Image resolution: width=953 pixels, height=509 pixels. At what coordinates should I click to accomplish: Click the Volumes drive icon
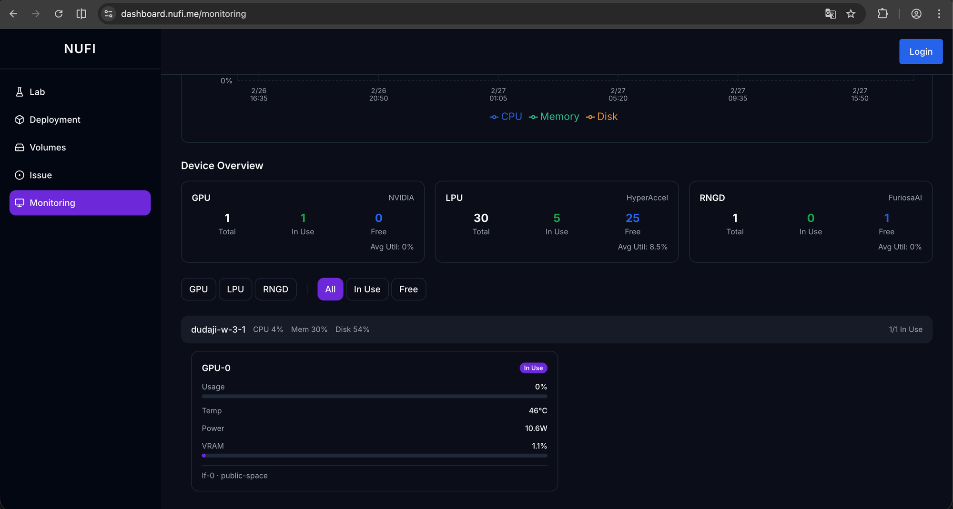[20, 148]
